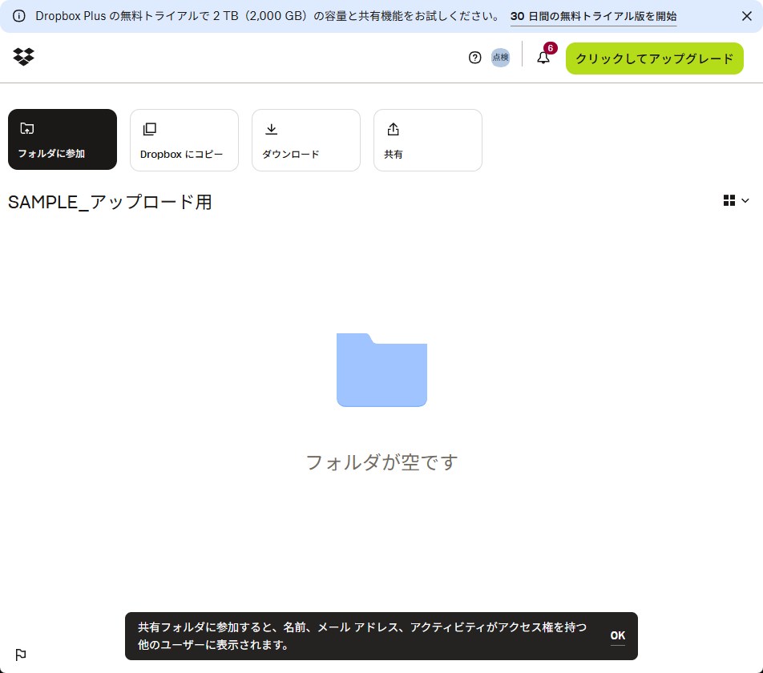Open the help question mark icon
Screen dimensions: 763x673
[474, 58]
